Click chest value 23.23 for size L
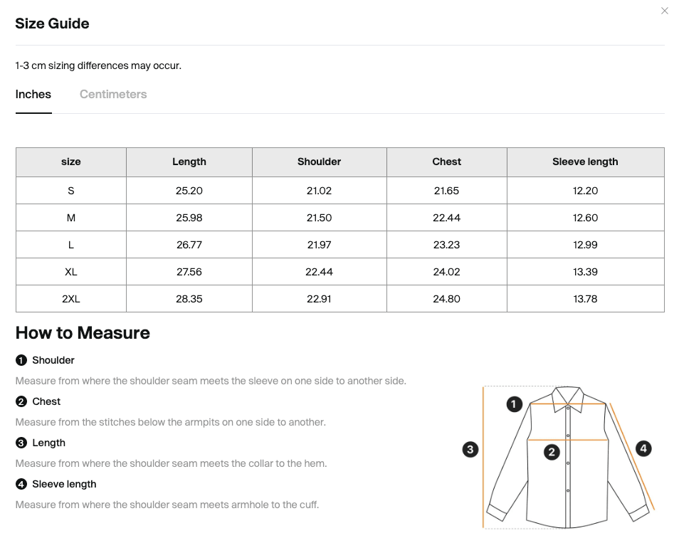The image size is (674, 548). (x=447, y=245)
